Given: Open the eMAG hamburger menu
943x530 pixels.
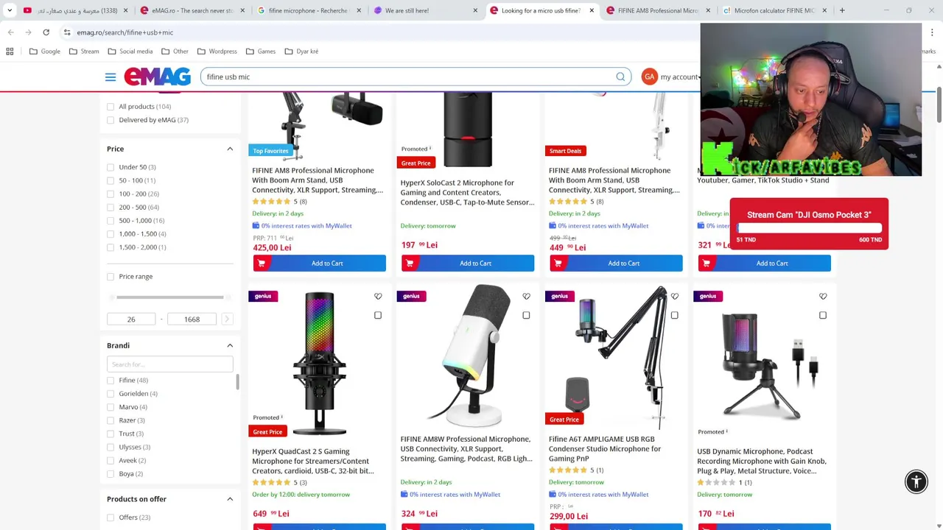Looking at the screenshot, I should [x=111, y=77].
